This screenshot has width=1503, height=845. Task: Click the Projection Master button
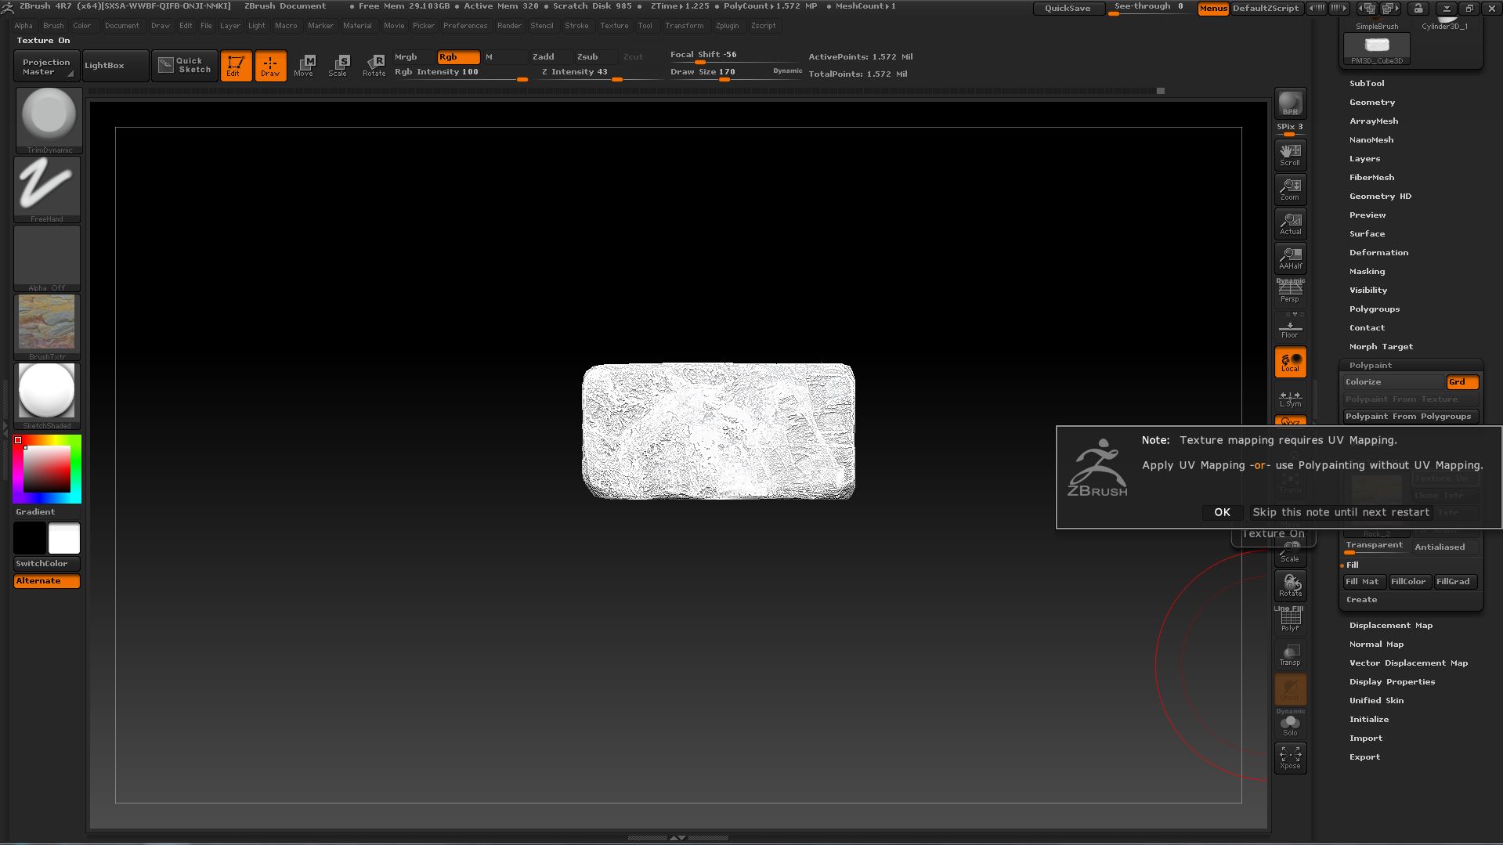tap(46, 67)
